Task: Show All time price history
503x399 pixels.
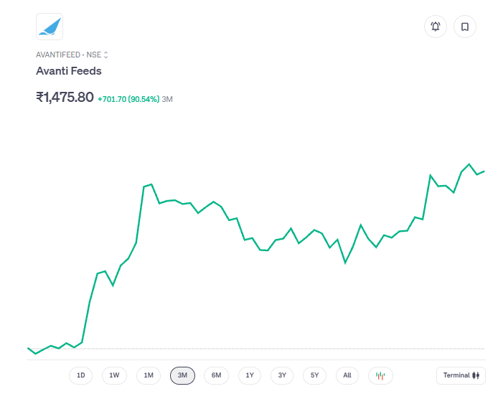Action: (347, 375)
